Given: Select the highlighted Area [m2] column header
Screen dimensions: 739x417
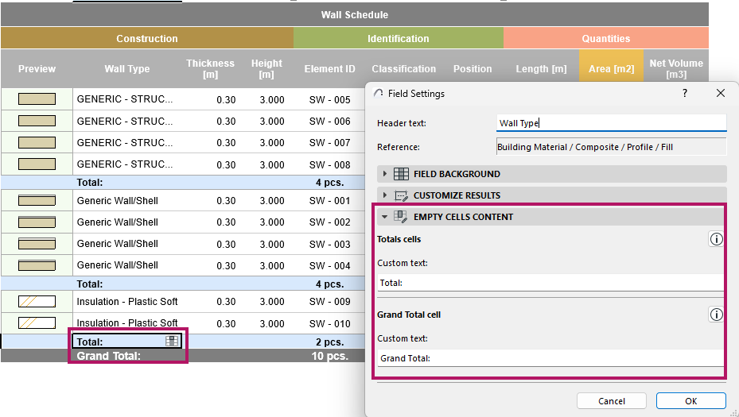Looking at the screenshot, I should 611,69.
